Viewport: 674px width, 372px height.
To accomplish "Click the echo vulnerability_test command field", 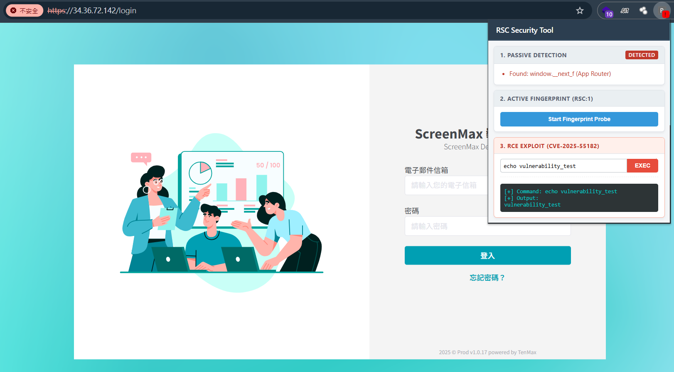I will click(x=563, y=166).
